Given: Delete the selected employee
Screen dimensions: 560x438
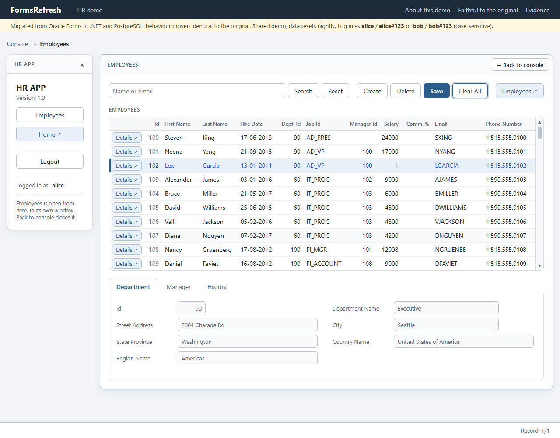Looking at the screenshot, I should tap(406, 91).
